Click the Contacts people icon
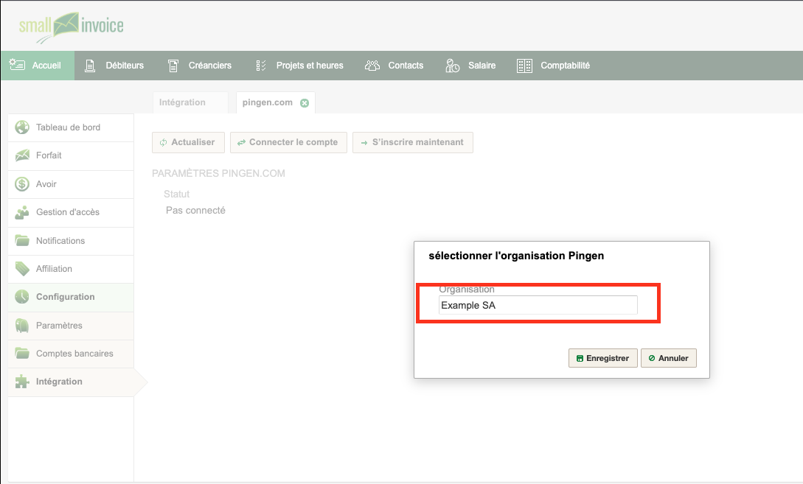The height and width of the screenshot is (484, 803). 372,66
